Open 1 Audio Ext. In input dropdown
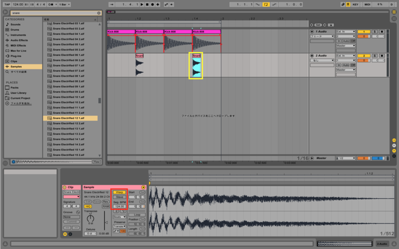 click(346, 31)
